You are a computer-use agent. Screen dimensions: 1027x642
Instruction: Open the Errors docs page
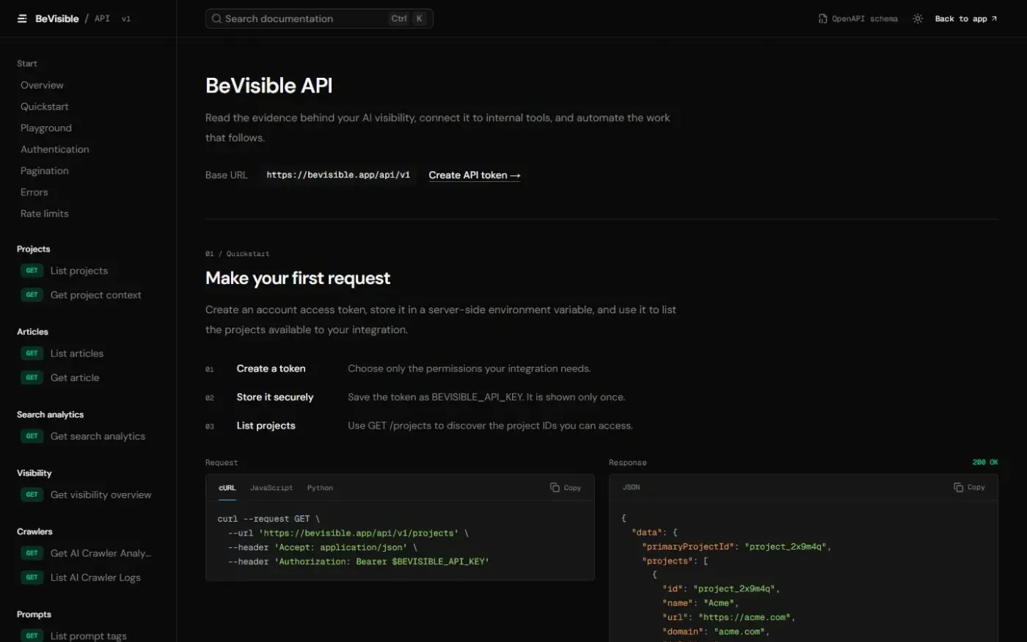coord(34,192)
